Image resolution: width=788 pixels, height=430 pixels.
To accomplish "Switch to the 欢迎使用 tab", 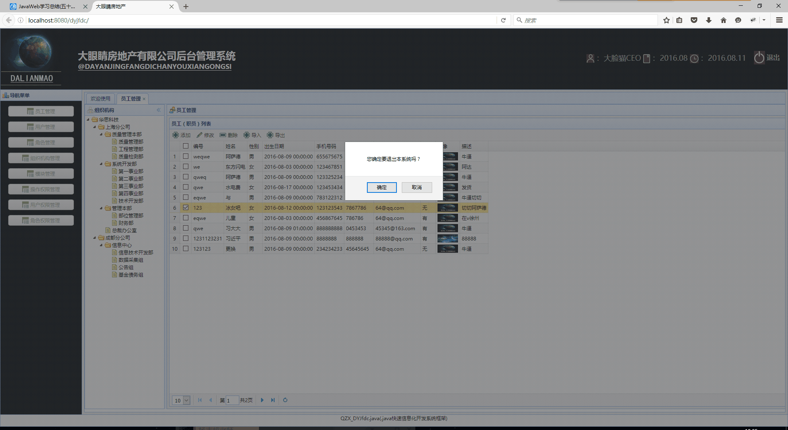I will (101, 98).
